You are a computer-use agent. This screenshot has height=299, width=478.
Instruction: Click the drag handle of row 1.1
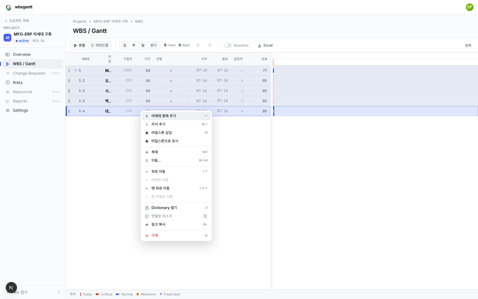point(69,81)
